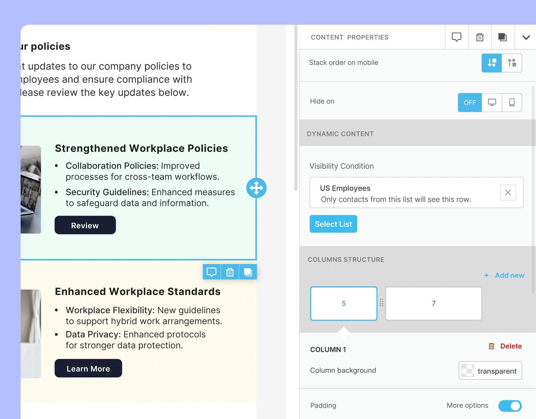Open the transparent column background color picker
The image size is (536, 419).
(490, 371)
